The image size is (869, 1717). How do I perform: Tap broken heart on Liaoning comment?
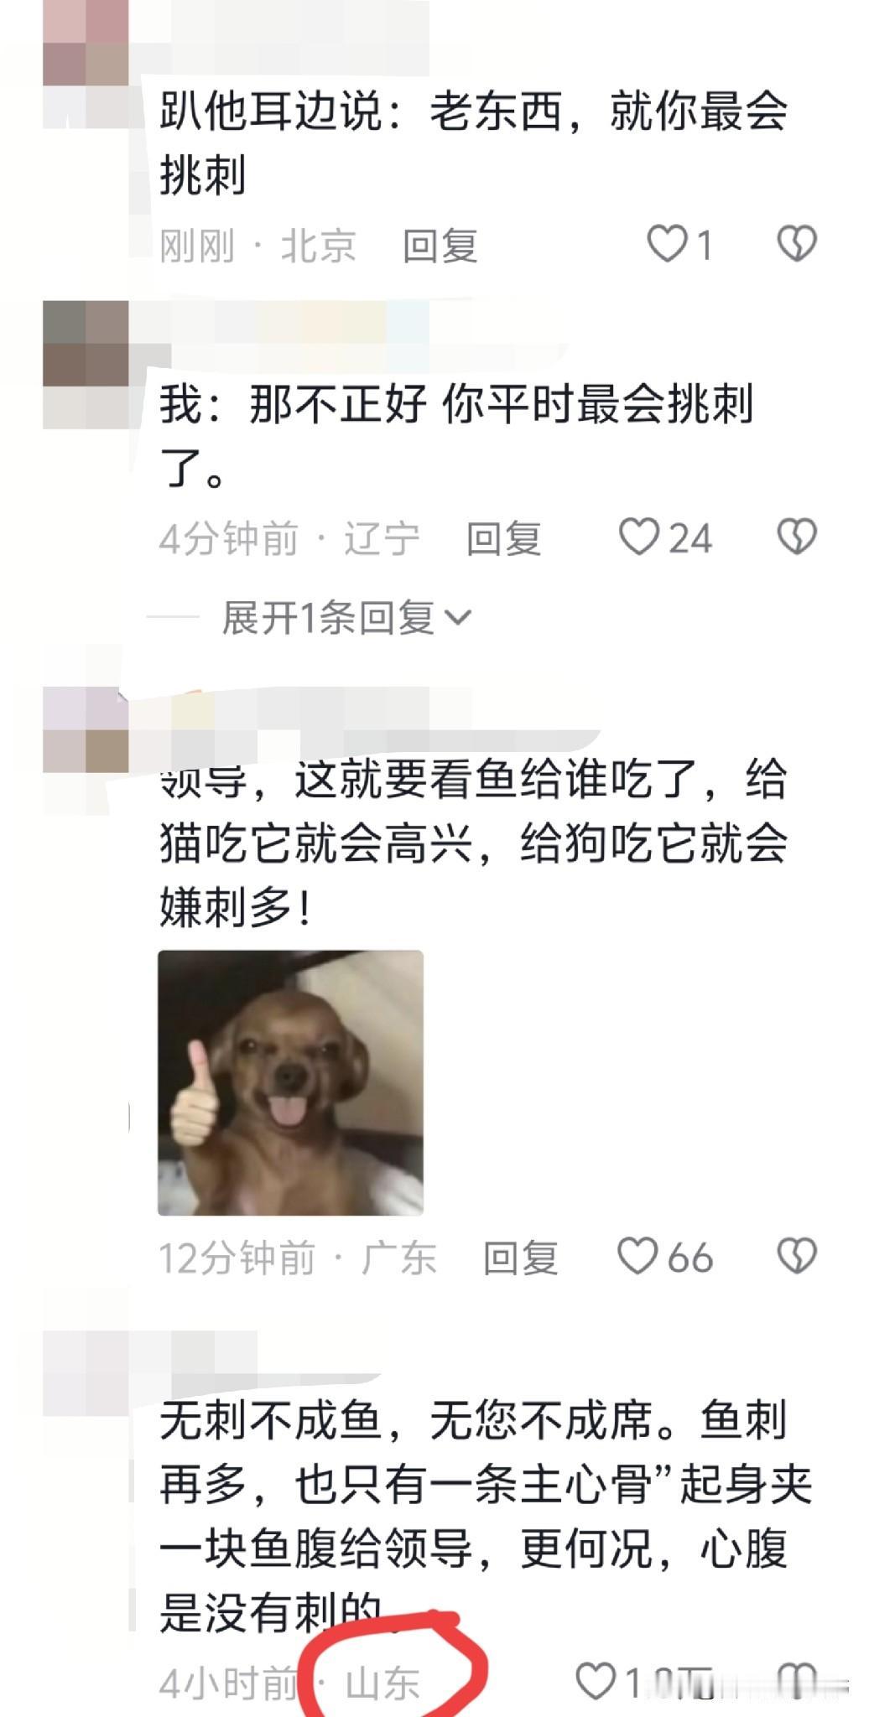[x=797, y=537]
